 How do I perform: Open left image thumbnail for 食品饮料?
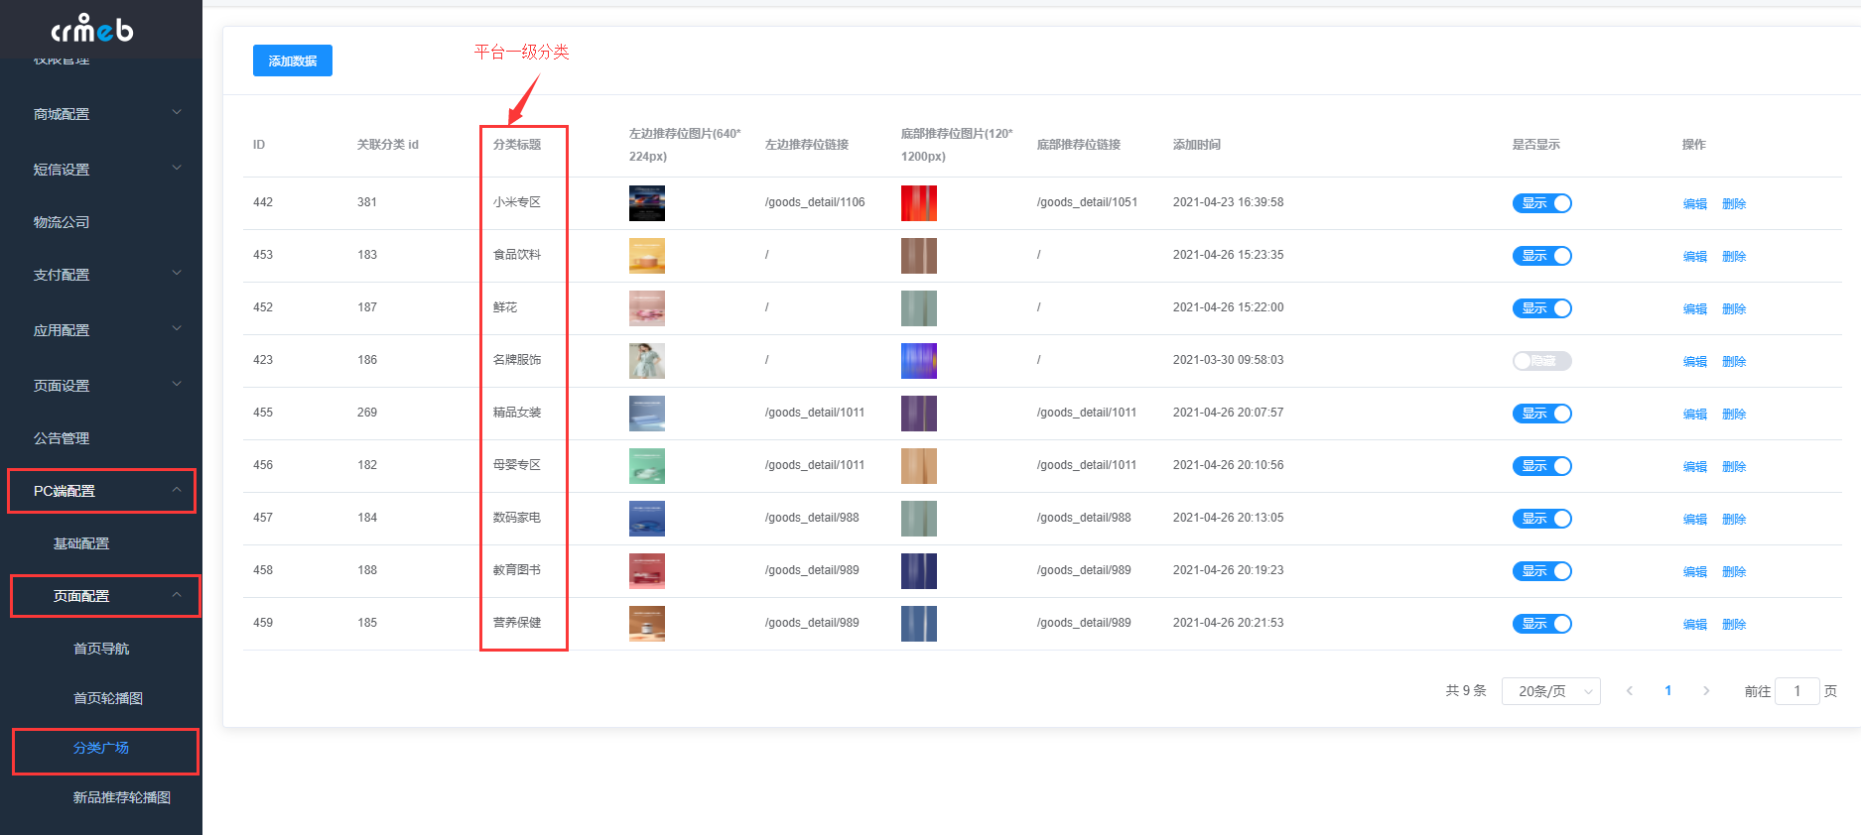(x=647, y=256)
